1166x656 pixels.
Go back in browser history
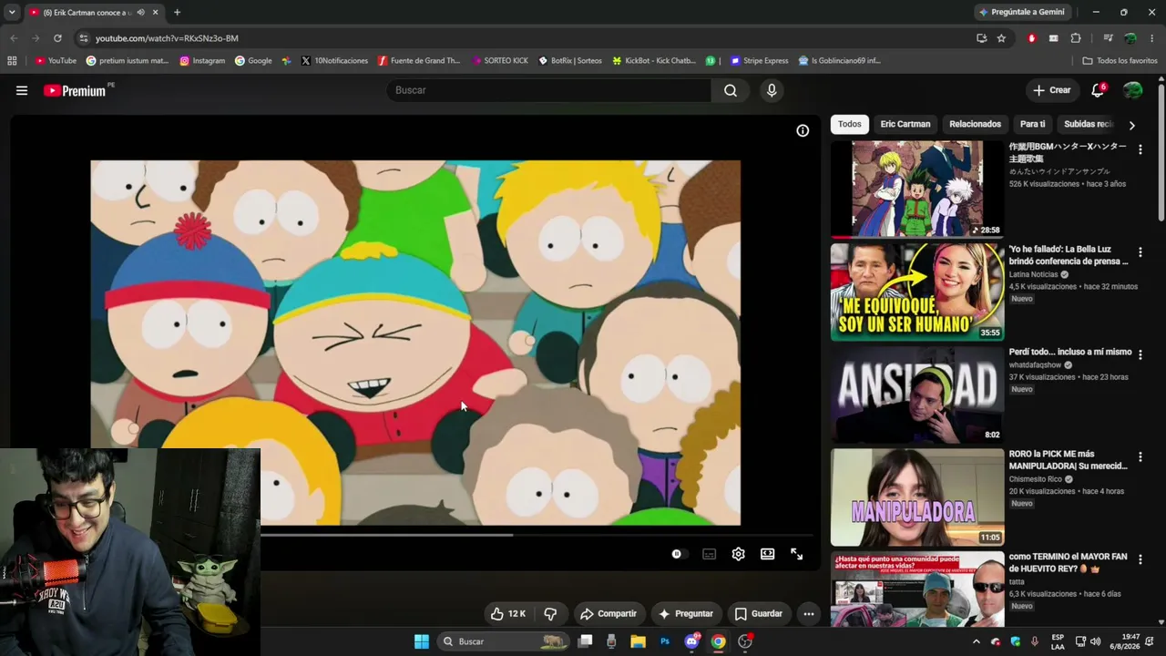[x=14, y=38]
